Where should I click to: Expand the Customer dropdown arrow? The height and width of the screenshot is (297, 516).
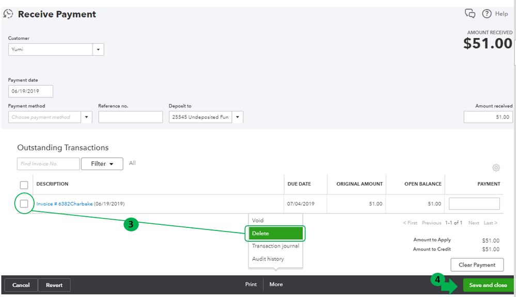click(98, 49)
